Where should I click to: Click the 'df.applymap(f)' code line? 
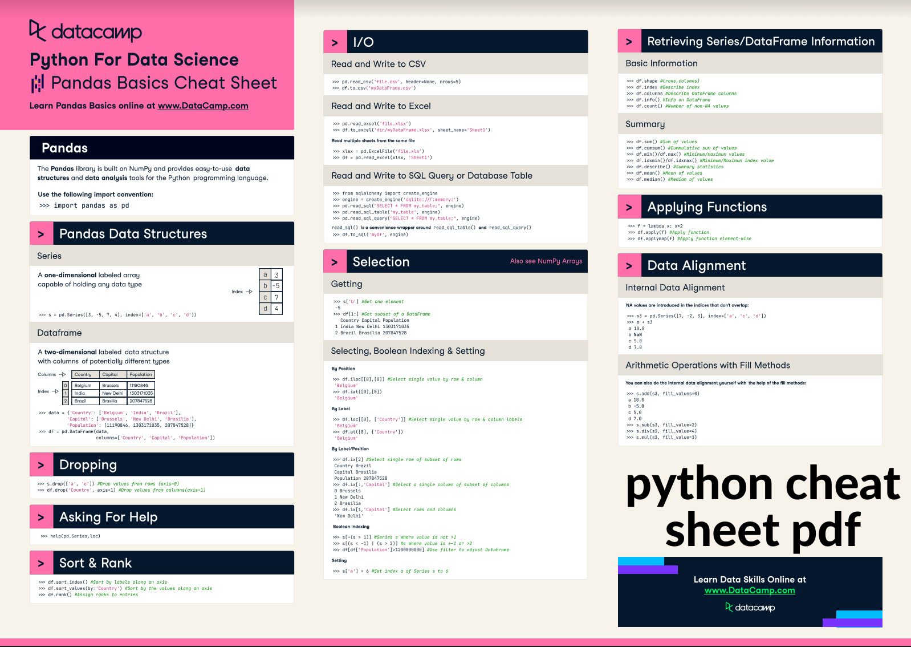(689, 238)
